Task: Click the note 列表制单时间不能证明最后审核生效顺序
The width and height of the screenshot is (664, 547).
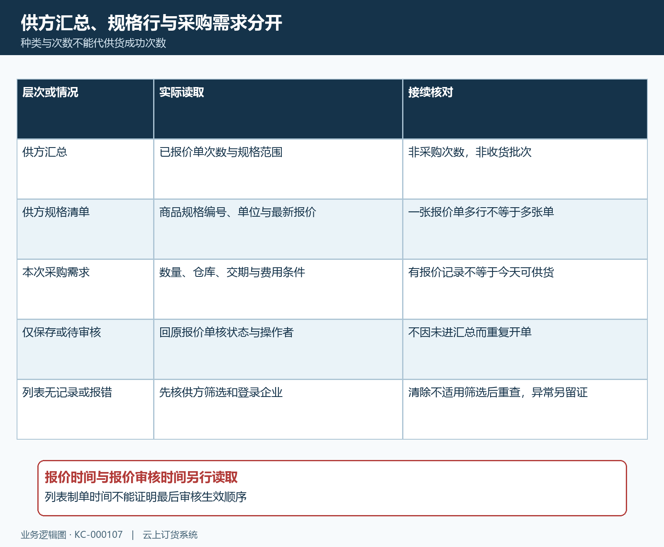Action: 146,497
